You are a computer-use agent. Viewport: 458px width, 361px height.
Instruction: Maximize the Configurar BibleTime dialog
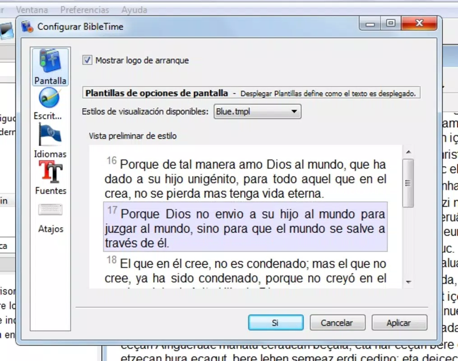[391, 23]
